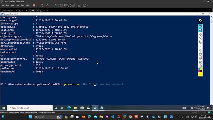This screenshot has height=120, width=213.
Task: Click PowerShell icon in guest taskbar
Action: click(95, 108)
